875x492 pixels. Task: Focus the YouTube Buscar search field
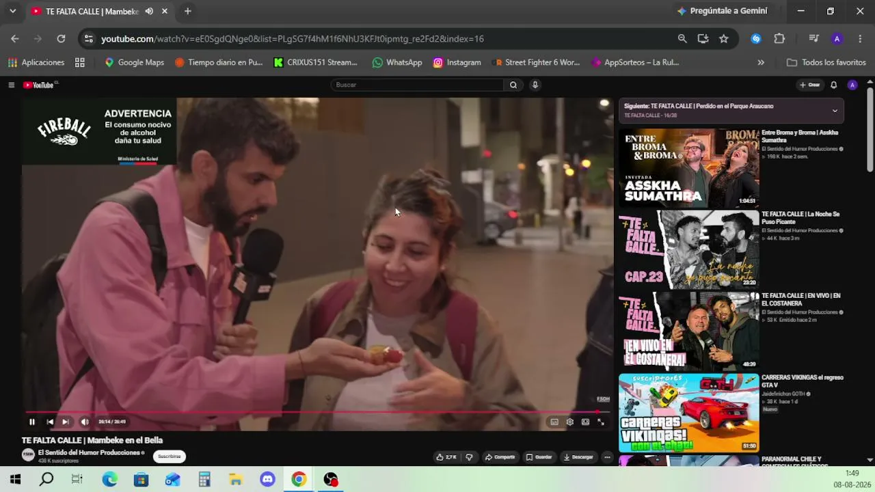coord(417,85)
